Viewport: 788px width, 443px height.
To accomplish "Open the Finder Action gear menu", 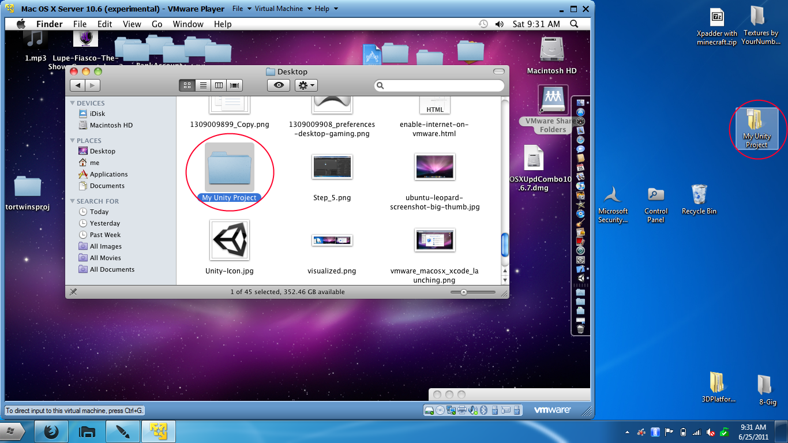I will [x=306, y=85].
